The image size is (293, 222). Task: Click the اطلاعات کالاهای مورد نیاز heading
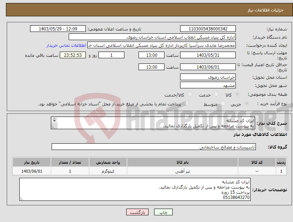(260, 134)
